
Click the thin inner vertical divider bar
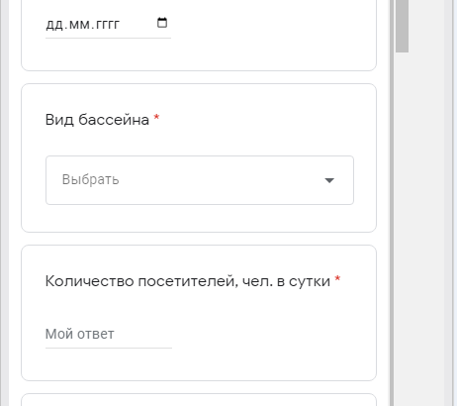392,203
